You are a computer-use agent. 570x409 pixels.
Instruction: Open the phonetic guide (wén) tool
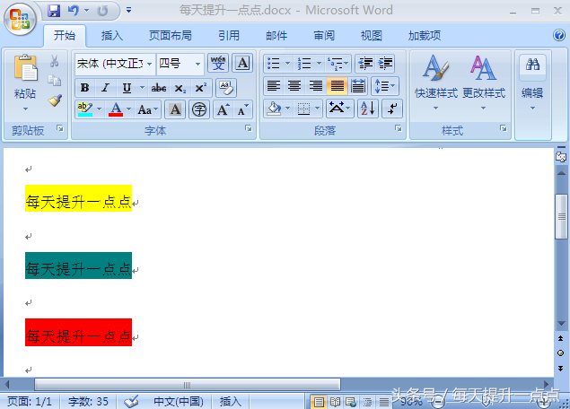coord(218,63)
